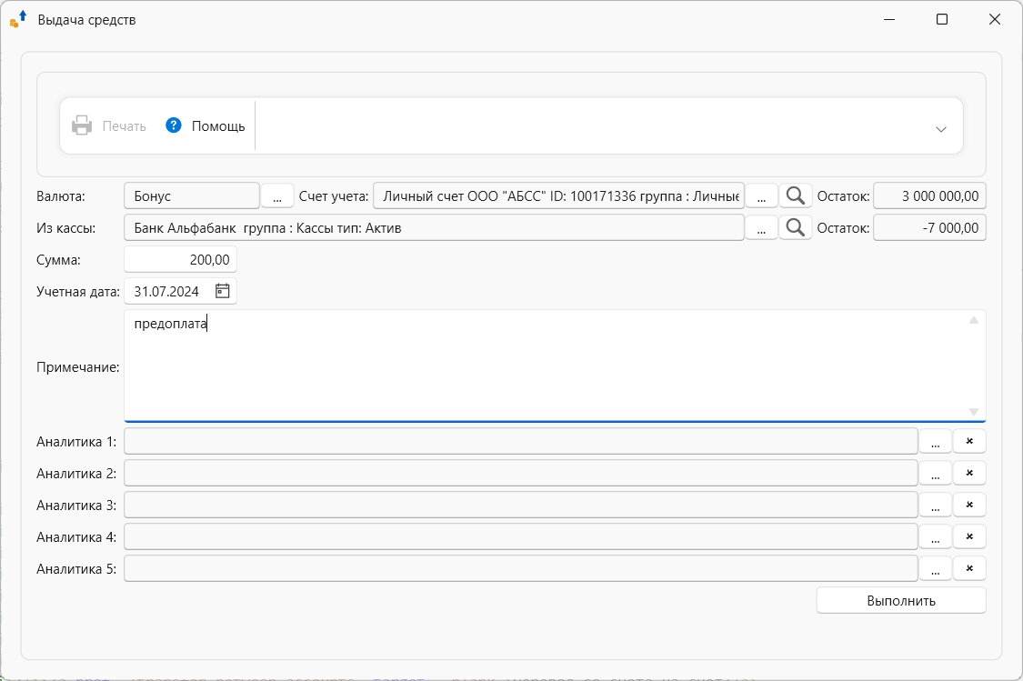The image size is (1023, 681).
Task: Open browse button for Аналитика 2
Action: point(936,473)
